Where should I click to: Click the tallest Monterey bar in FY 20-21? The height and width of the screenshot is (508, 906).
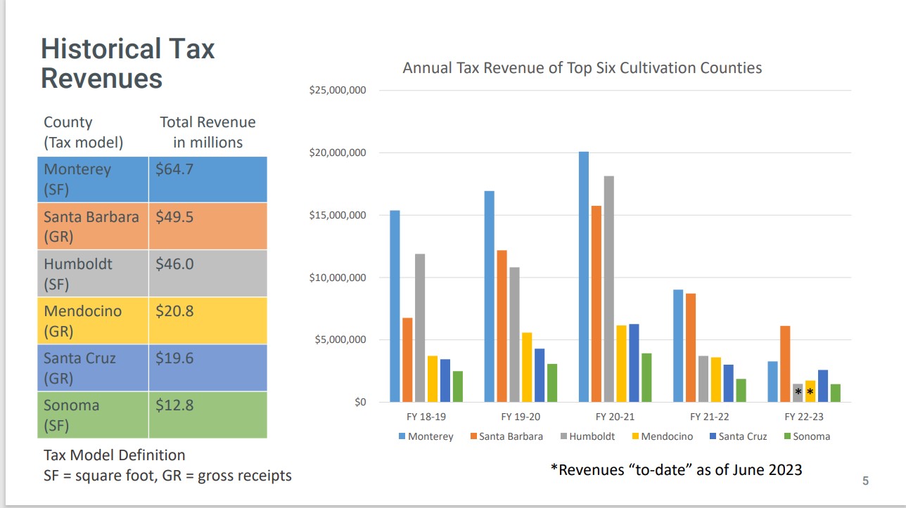click(x=584, y=277)
